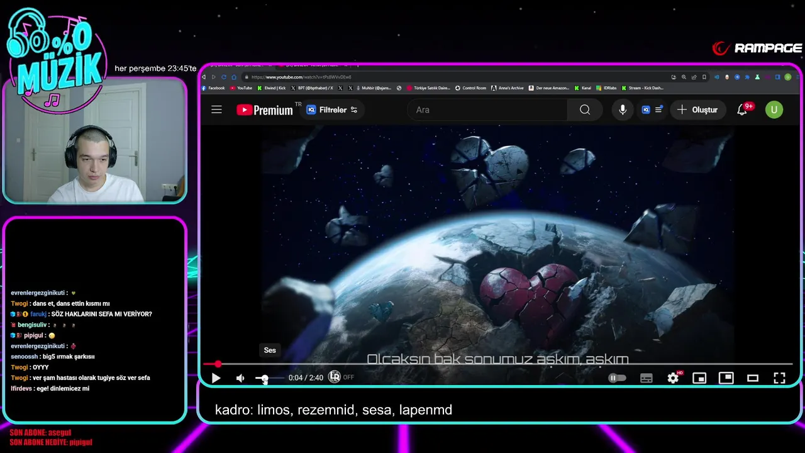Image resolution: width=805 pixels, height=453 pixels.
Task: Switch to miniplayer mode
Action: tap(699, 378)
